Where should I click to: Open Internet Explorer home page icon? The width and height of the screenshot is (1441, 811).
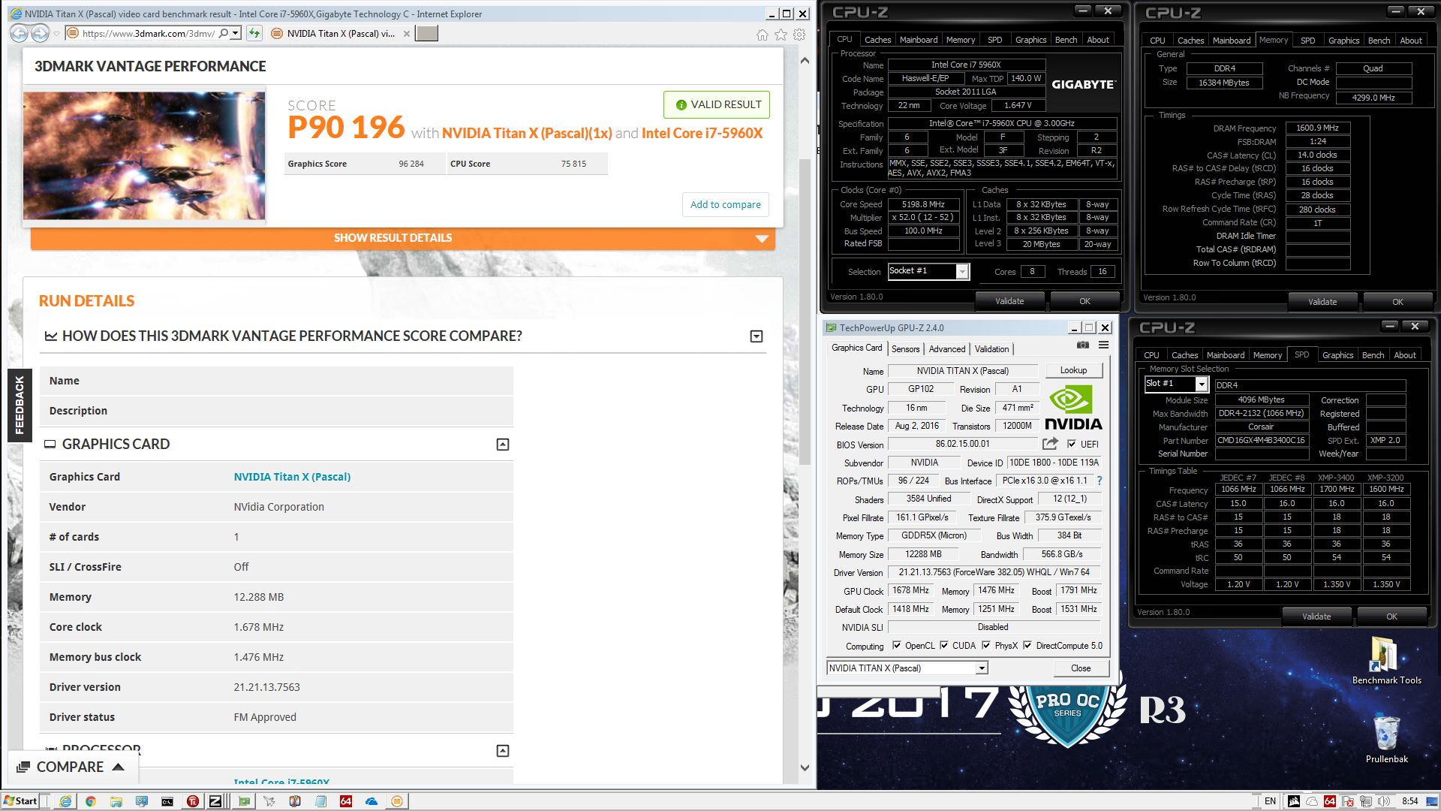[763, 35]
